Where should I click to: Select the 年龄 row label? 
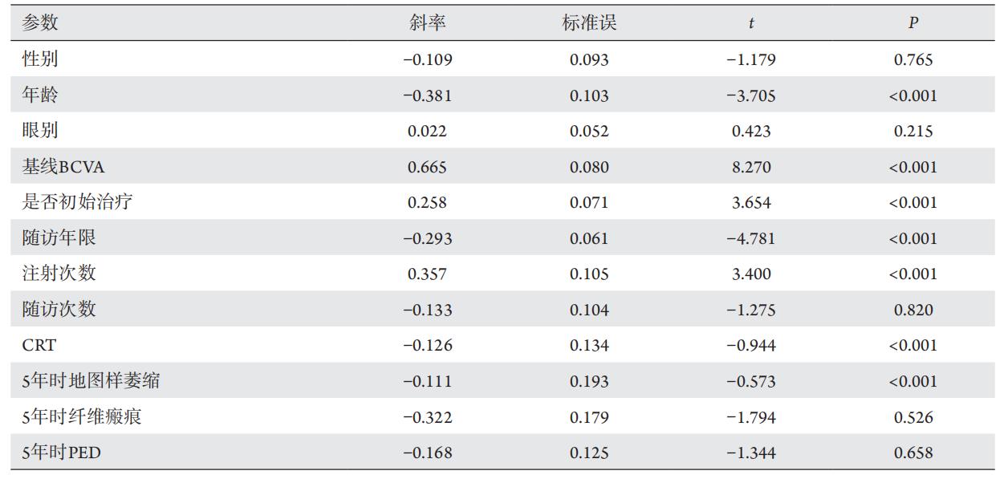point(40,95)
